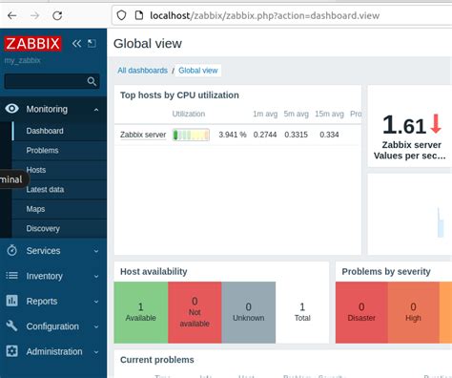Click the 0.2744 1m avg value
This screenshot has height=378, width=452.
(x=265, y=135)
